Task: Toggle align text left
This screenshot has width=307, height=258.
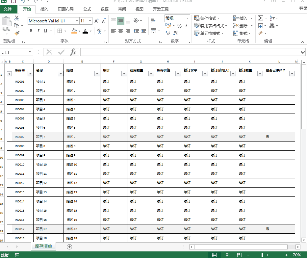Action: 114,31
